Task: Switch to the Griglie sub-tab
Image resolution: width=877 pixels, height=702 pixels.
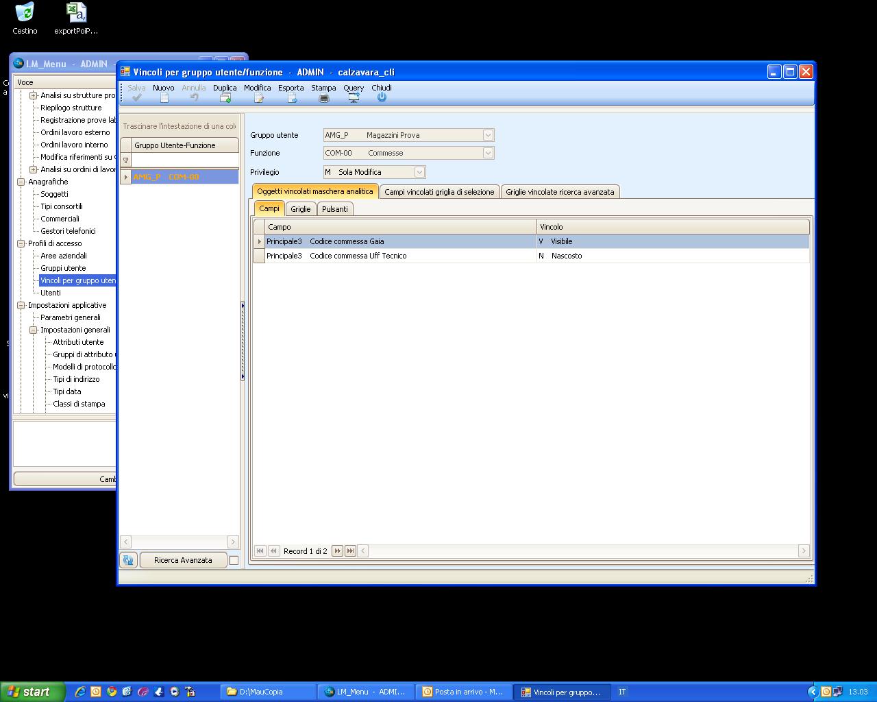Action: pyautogui.click(x=300, y=209)
